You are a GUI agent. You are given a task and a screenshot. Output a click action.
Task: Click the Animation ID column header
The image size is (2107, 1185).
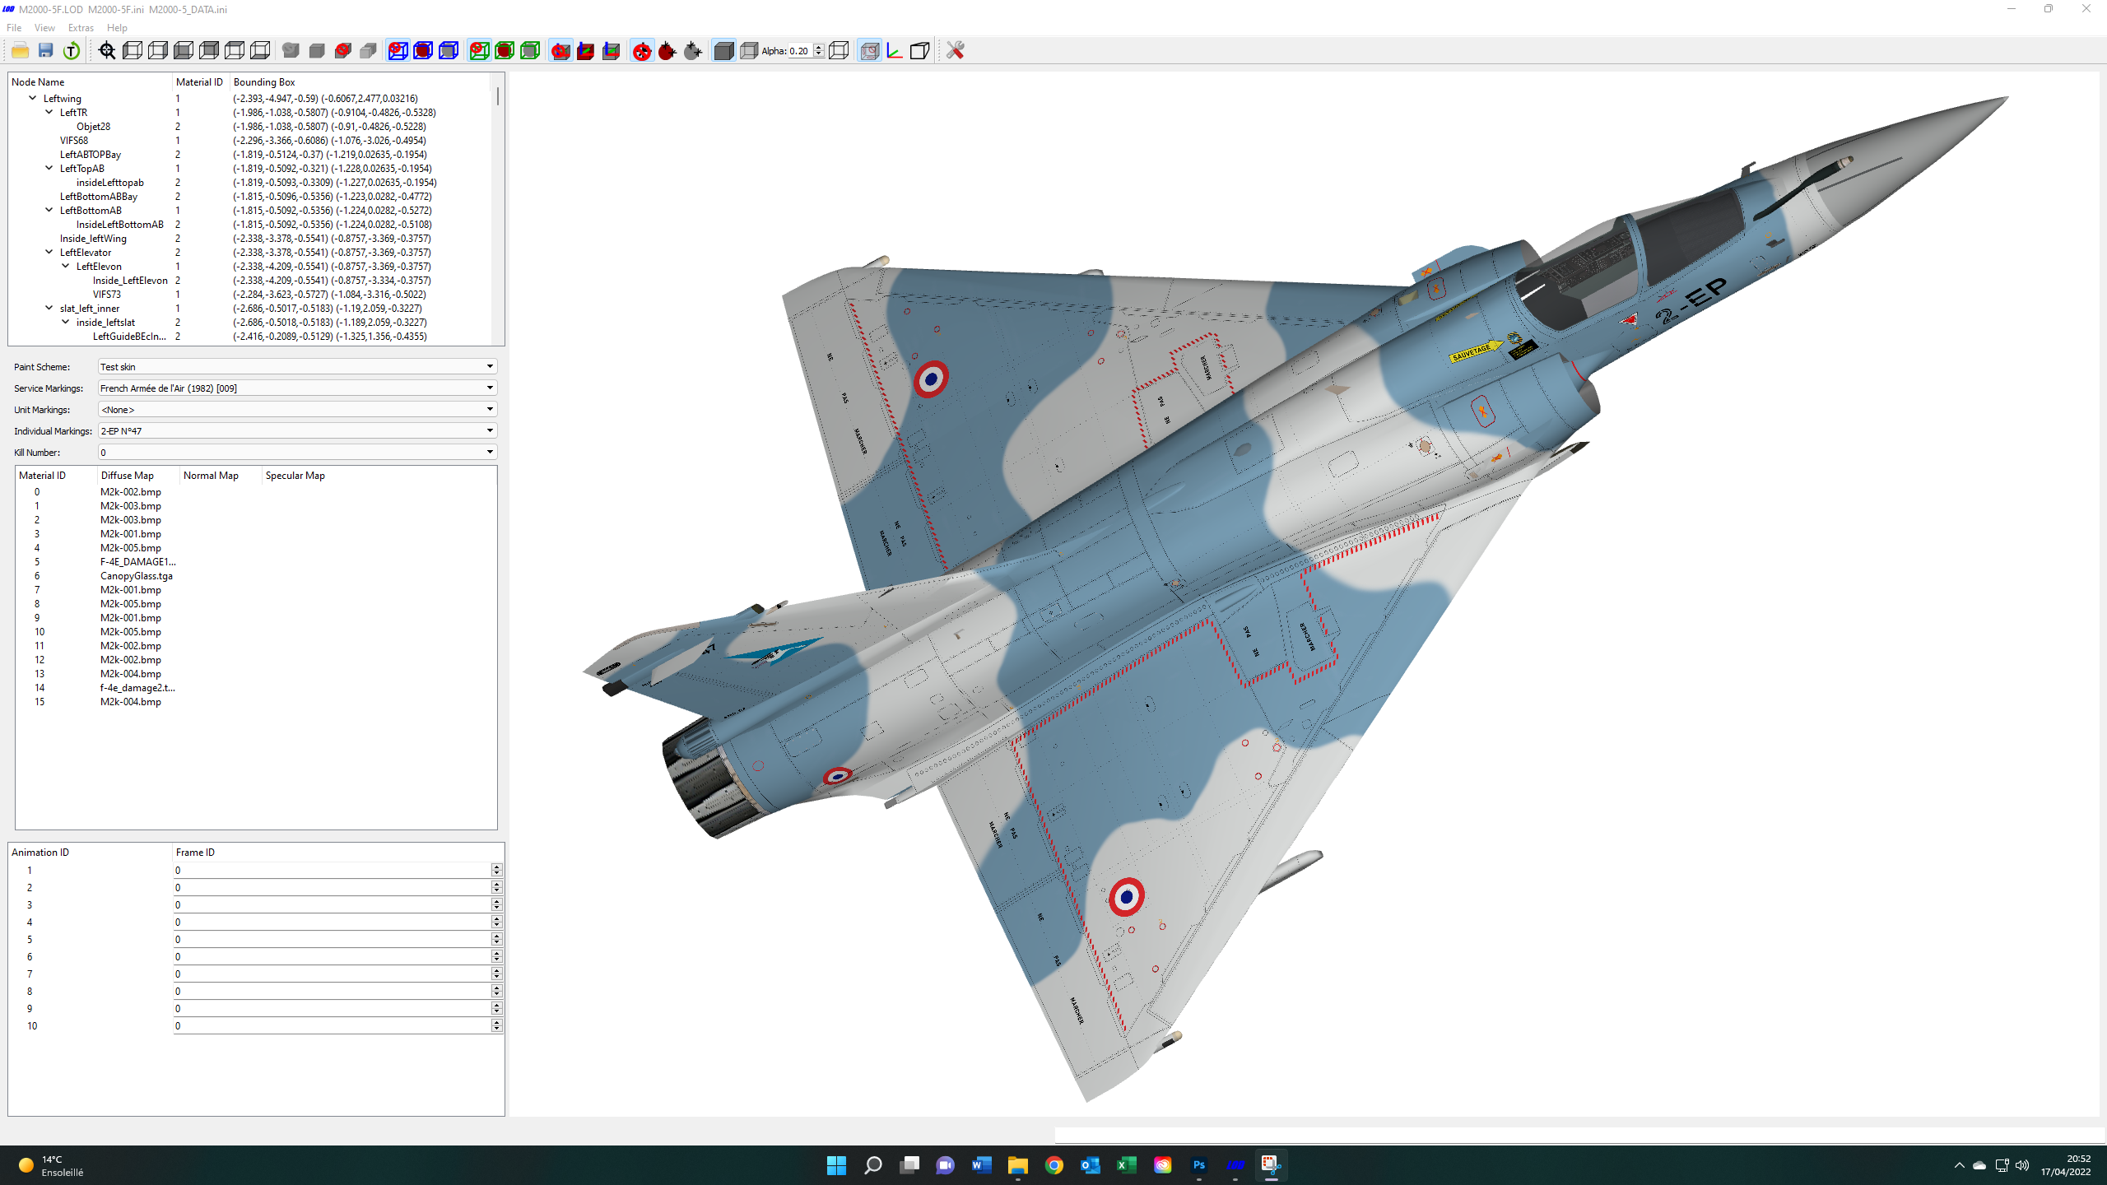pyautogui.click(x=91, y=853)
